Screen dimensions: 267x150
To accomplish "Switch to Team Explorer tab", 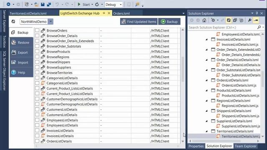I will click(x=246, y=146).
